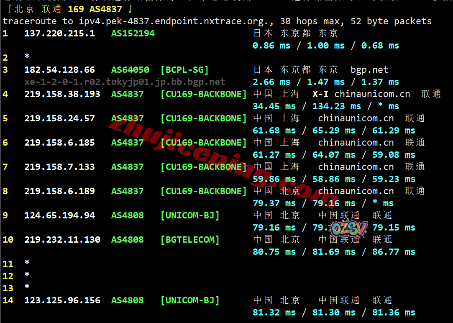
Task: Click IP address 219.158.38.193 on hop 4
Action: (62, 94)
